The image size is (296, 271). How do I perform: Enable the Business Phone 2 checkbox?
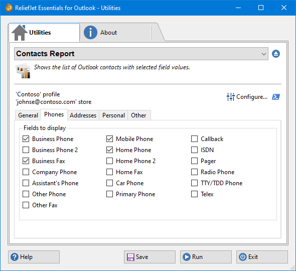[26, 150]
